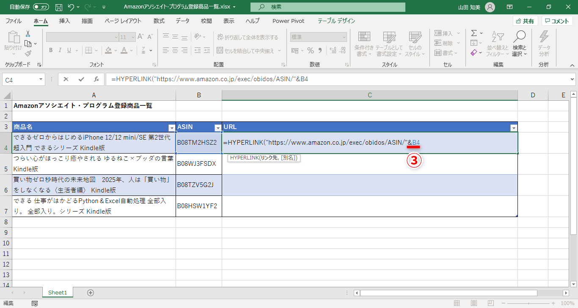The height and width of the screenshot is (308, 578).
Task: Click the formula bar input containing HYPERLINK
Action: [337, 79]
